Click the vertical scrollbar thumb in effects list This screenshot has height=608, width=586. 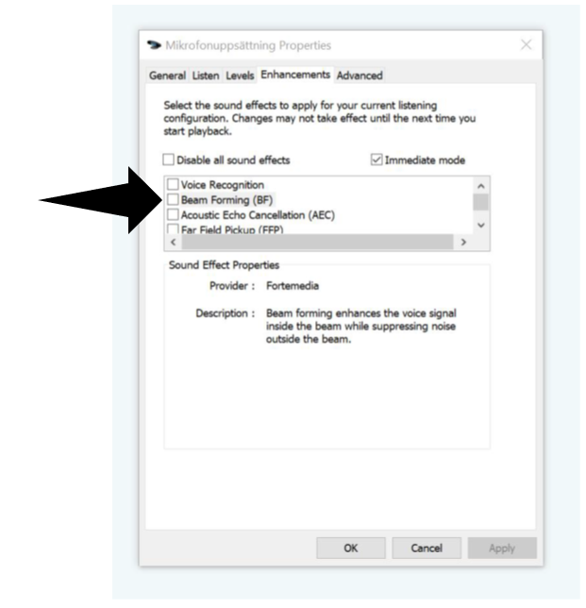481,202
